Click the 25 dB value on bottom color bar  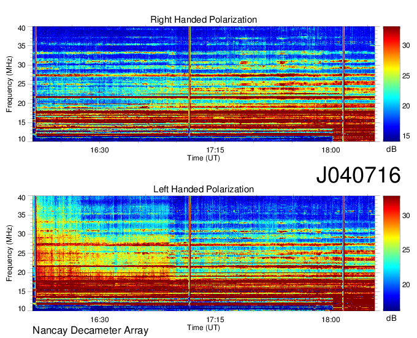(406, 250)
